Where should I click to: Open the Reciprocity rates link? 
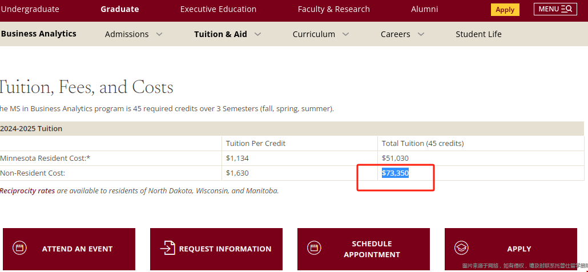coord(27,190)
